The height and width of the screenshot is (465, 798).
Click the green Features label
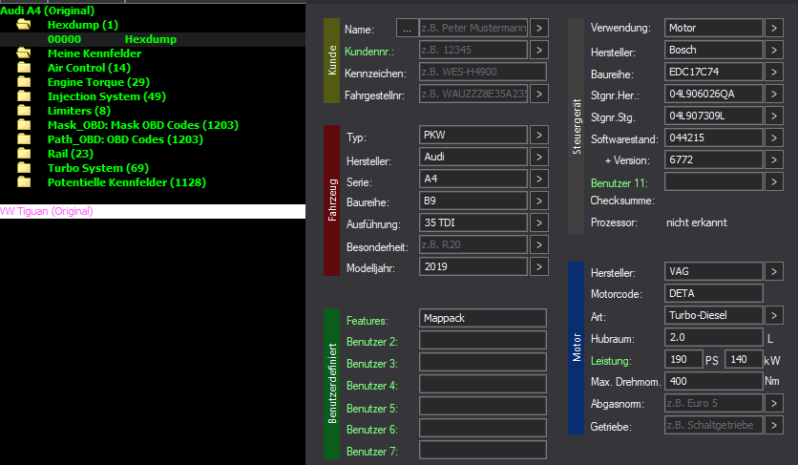coord(367,321)
